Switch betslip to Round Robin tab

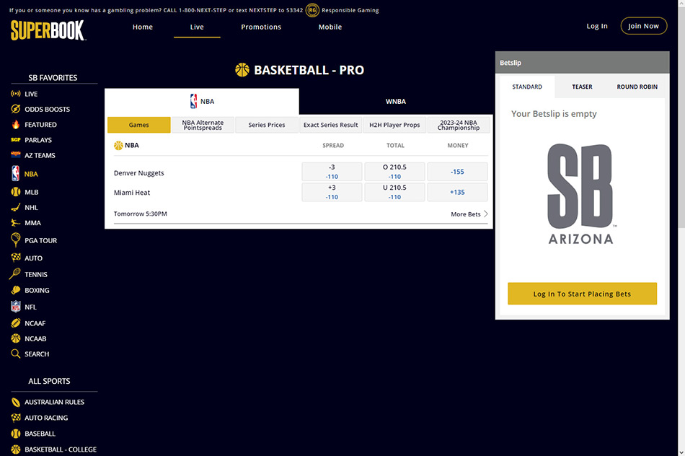pyautogui.click(x=637, y=87)
